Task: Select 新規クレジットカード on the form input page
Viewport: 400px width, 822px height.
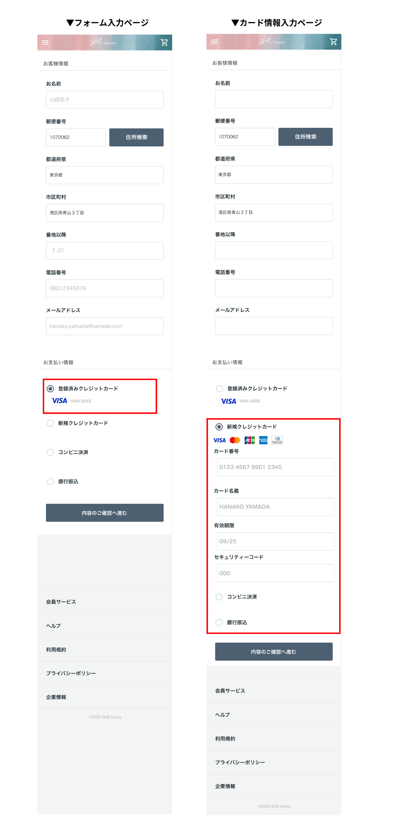Action: (x=50, y=423)
